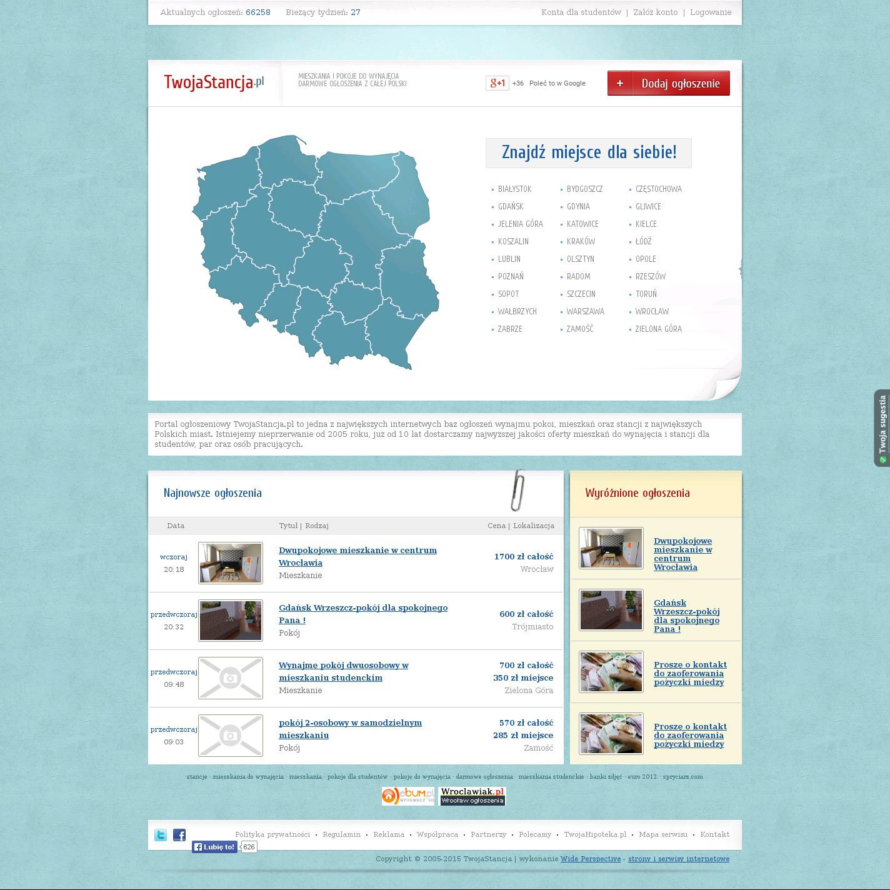Click featured thumbnail for Gdańsk Wrzeszcz room
Viewport: 890px width, 890px height.
click(x=611, y=610)
